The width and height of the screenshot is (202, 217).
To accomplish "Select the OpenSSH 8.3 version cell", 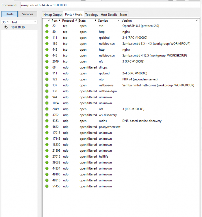I will click(x=141, y=26).
